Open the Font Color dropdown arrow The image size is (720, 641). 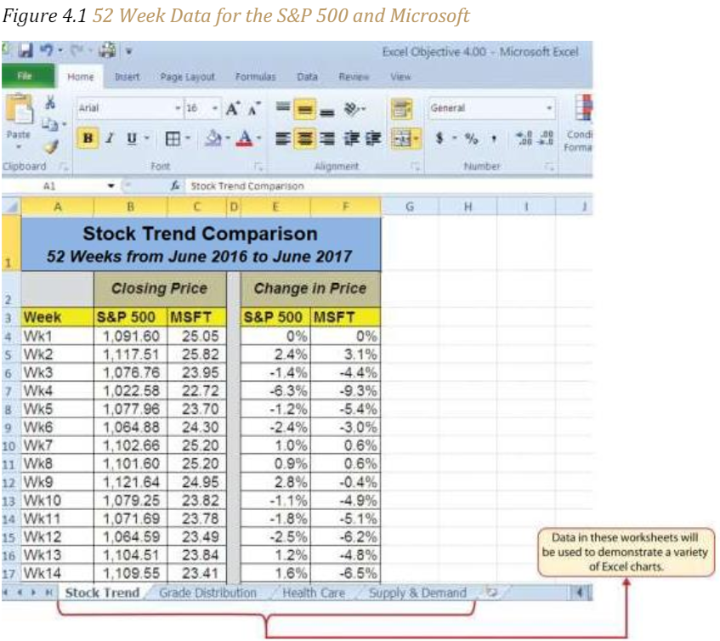(x=259, y=138)
